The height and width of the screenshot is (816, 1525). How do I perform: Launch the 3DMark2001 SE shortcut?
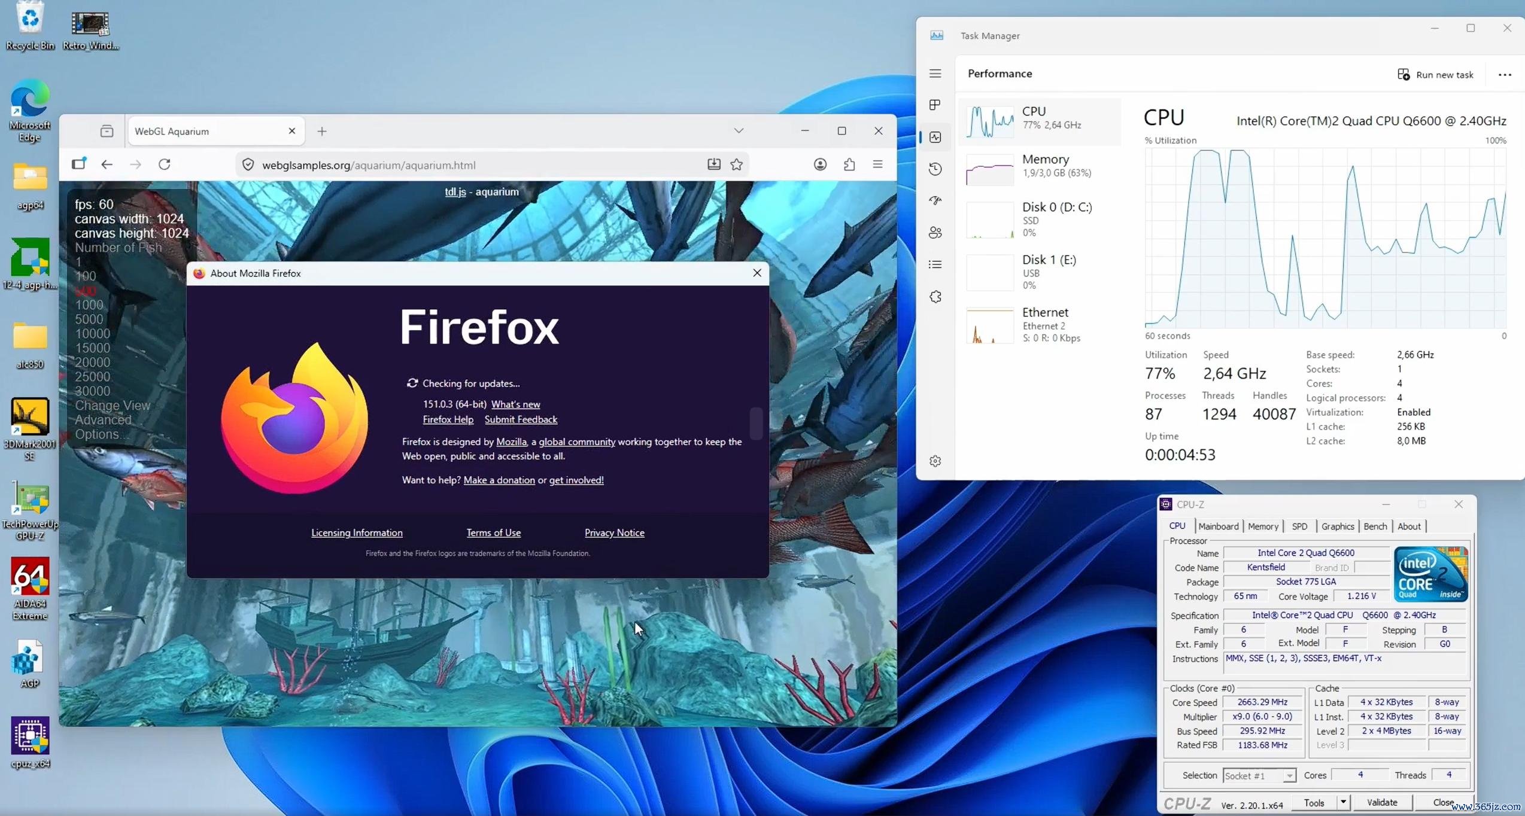[x=30, y=430]
